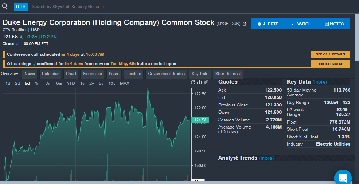Click the Average Volume value 4.166M
359x184 pixels.
click(x=274, y=127)
